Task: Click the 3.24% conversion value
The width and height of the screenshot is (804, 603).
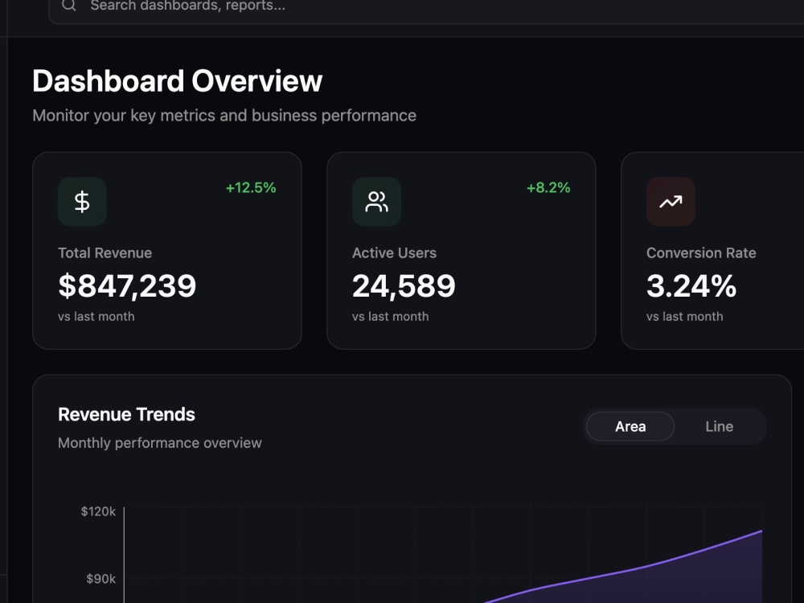Action: [x=691, y=285]
